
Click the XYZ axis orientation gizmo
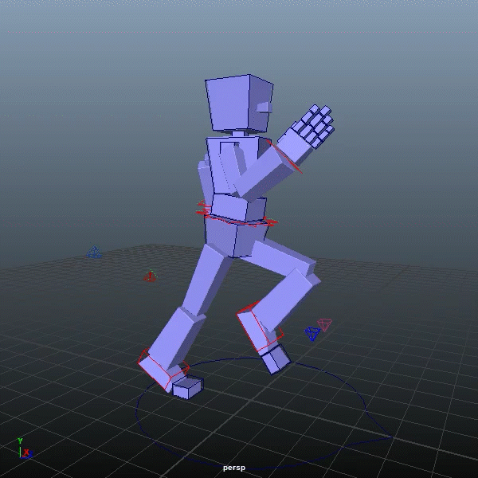click(25, 448)
